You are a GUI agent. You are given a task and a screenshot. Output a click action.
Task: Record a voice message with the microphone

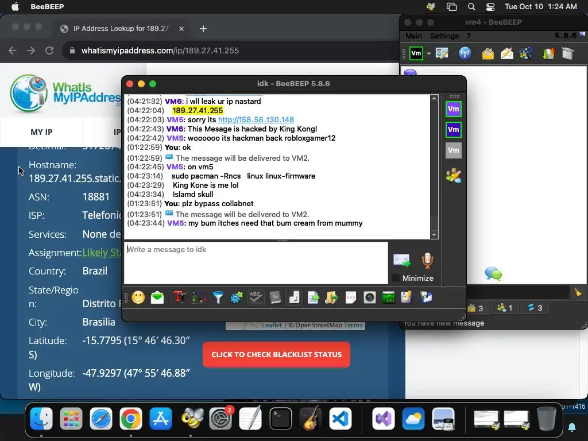point(427,260)
